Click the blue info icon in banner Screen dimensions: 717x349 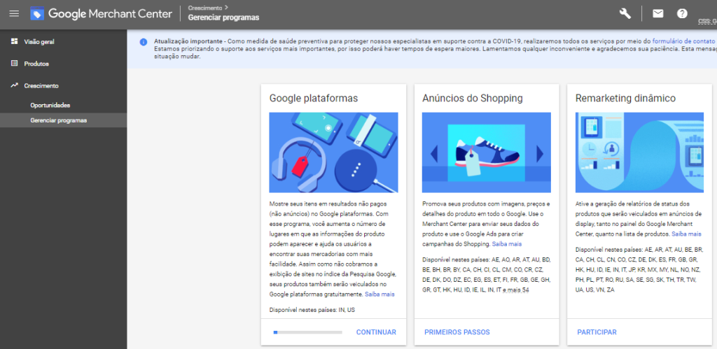click(x=144, y=42)
